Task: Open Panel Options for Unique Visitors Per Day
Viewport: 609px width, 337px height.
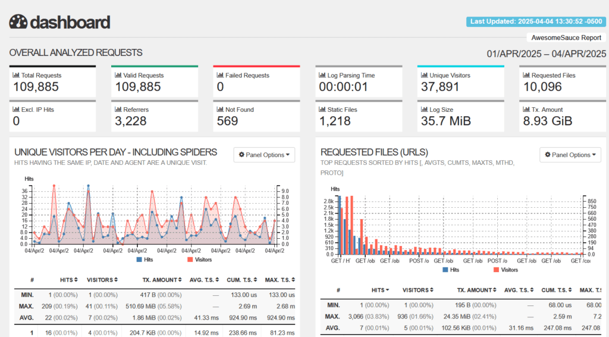Action: click(264, 155)
